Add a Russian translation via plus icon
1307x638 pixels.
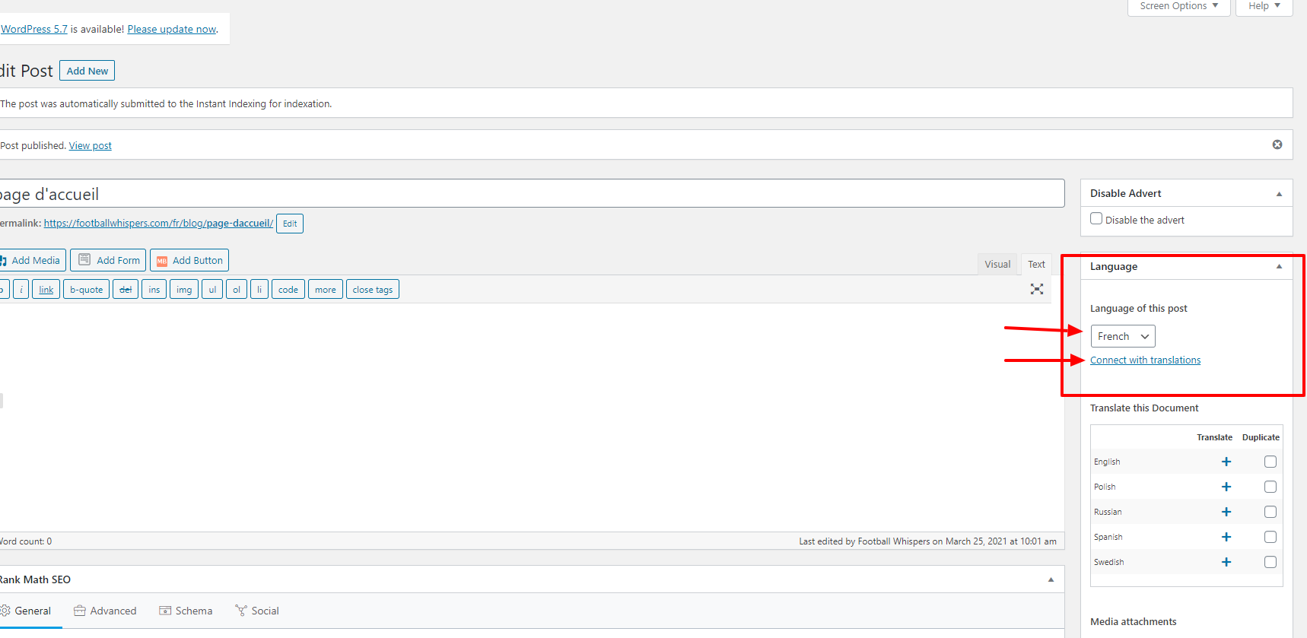click(1226, 512)
